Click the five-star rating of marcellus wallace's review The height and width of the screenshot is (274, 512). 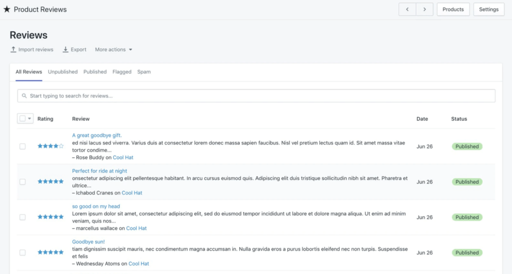point(50,217)
